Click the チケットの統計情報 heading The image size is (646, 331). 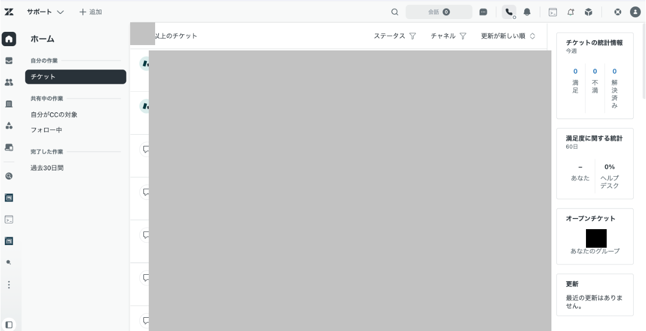click(594, 42)
